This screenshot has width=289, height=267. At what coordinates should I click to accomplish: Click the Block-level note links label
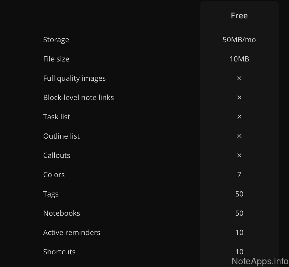[78, 98]
